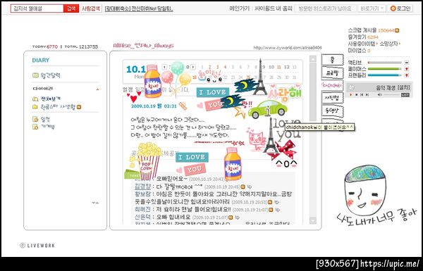Image resolution: width=423 pixels, height=271 pixels.
Task: Click the 액티브 gauge bar
Action: pyautogui.click(x=385, y=63)
